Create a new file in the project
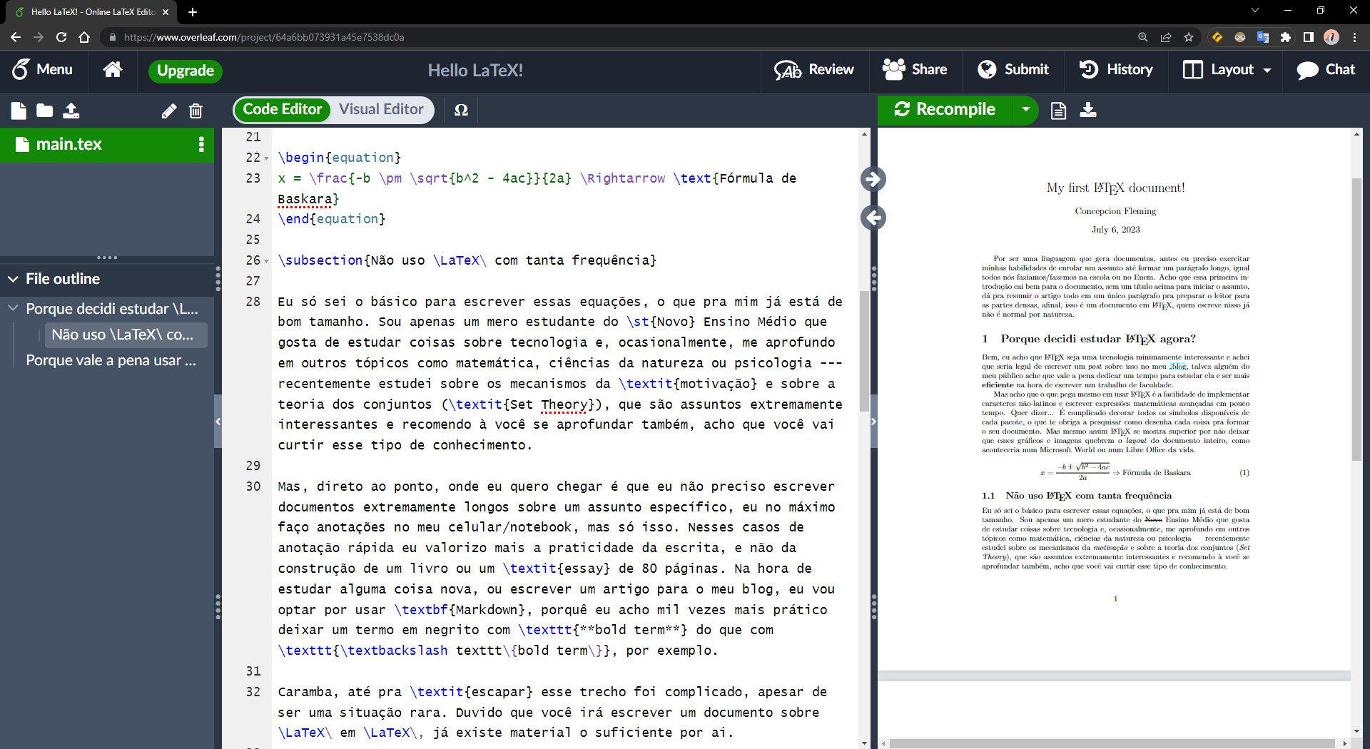The width and height of the screenshot is (1370, 749). [x=19, y=111]
